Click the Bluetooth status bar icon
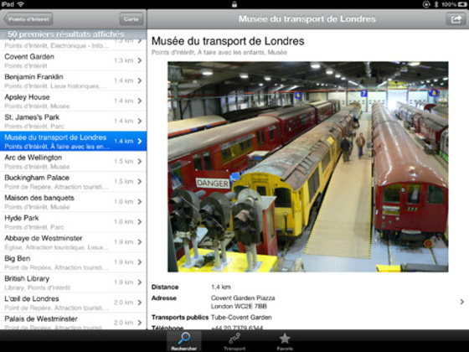Image resolution: width=469 pixels, height=352 pixels. click(435, 4)
